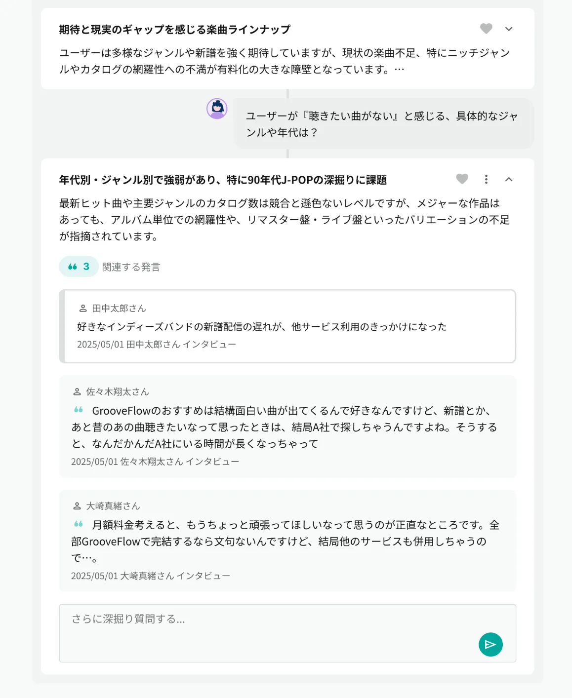The width and height of the screenshot is (572, 698).
Task: Click the user avatar beside the question
Action: tap(217, 109)
